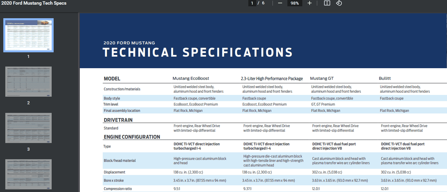The height and width of the screenshot is (192, 447).
Task: Click '2.3-Liter High Performance Package' column header
Action: tap(272, 78)
